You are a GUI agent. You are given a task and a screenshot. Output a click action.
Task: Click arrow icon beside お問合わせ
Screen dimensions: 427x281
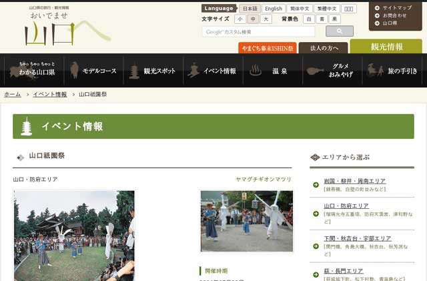(377, 15)
